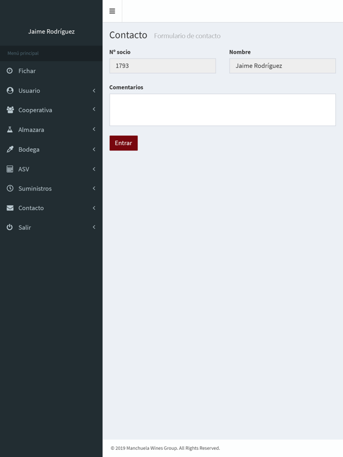Click the Nº socio field showing 1793

163,66
